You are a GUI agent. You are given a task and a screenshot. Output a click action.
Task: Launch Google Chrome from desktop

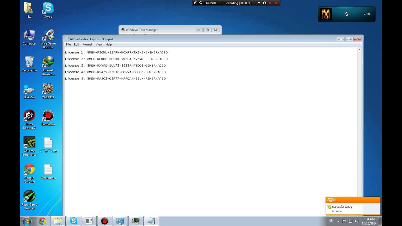click(x=29, y=173)
